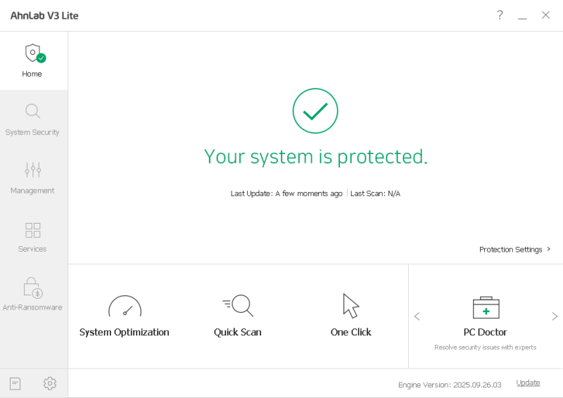This screenshot has height=398, width=563.
Task: Click the System Optimization label
Action: tap(125, 332)
